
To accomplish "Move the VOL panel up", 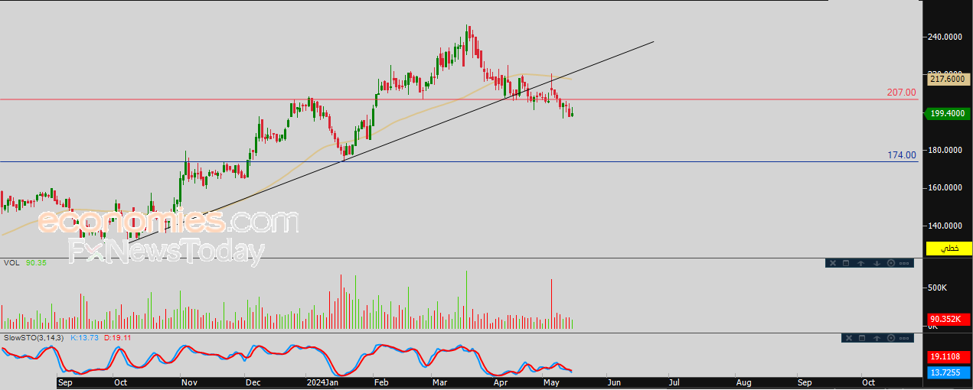I will [860, 263].
